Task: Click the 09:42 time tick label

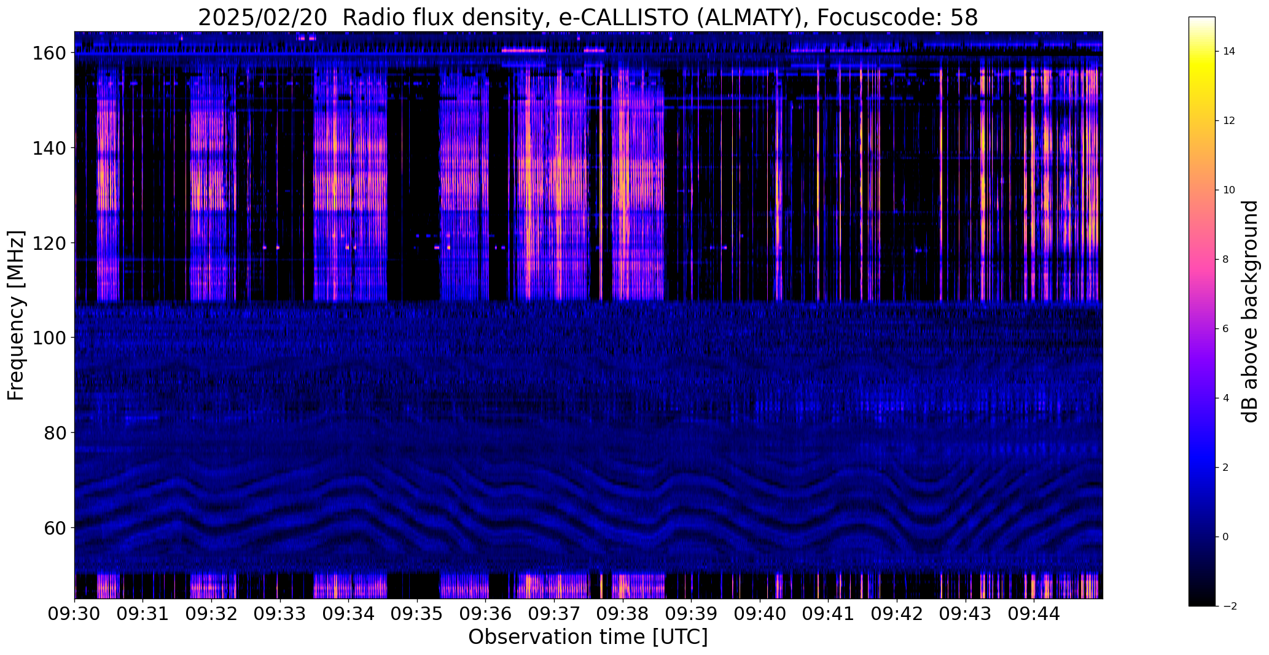Action: click(897, 613)
